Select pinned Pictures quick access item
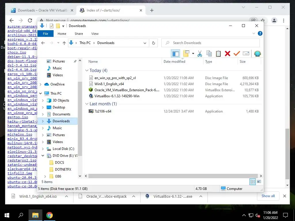Screen dimensions: 295x221 58,61
